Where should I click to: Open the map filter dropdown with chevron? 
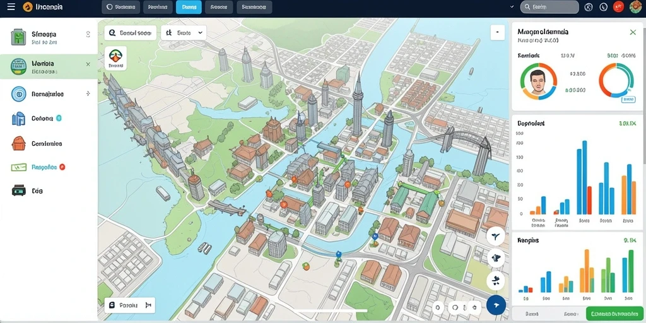[x=184, y=33]
